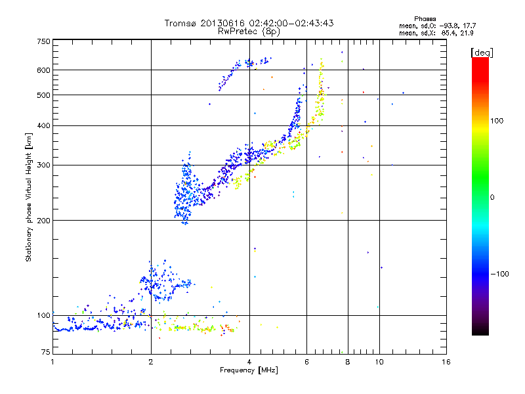Click the plot title 'Tromsø 20130616 02:42:00-02:43:43'
The height and width of the screenshot is (394, 525).
(x=249, y=23)
